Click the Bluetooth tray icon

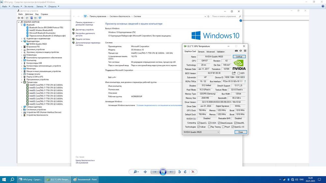point(289,179)
